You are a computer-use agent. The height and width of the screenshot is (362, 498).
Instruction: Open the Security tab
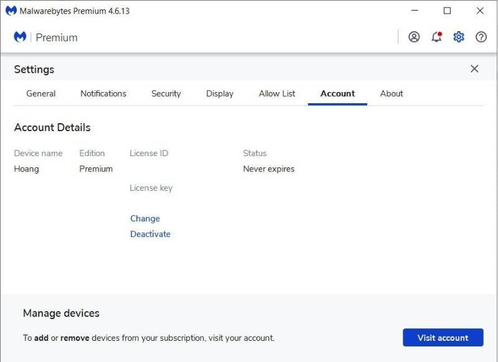click(x=166, y=93)
